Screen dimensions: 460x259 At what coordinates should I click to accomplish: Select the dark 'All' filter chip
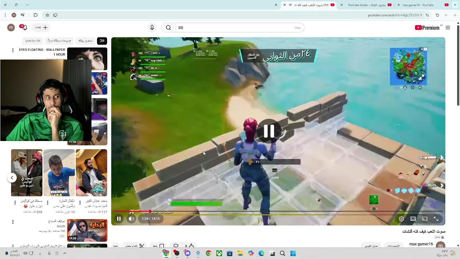[x=102, y=41]
